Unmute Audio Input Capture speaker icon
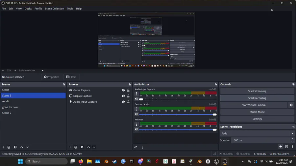Image resolution: width=296 pixels, height=166 pixels. [136, 99]
